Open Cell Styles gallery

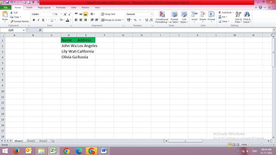184,17
